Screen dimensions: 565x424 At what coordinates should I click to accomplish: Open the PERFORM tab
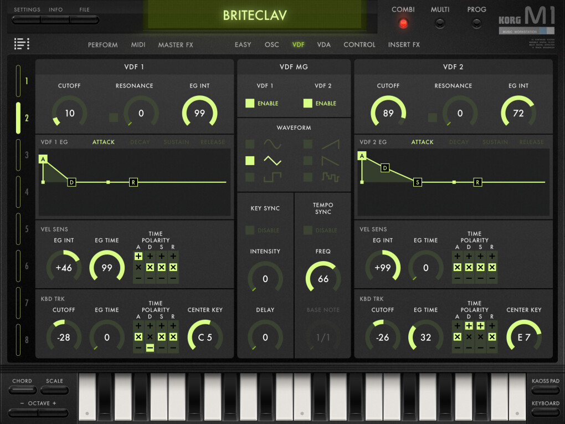click(102, 45)
